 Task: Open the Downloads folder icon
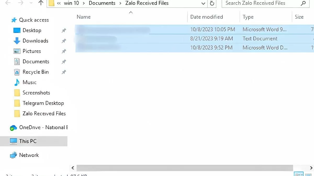coord(17,41)
